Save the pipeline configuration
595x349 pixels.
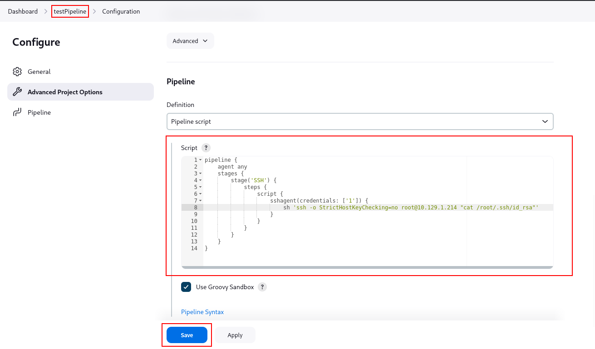[187, 335]
